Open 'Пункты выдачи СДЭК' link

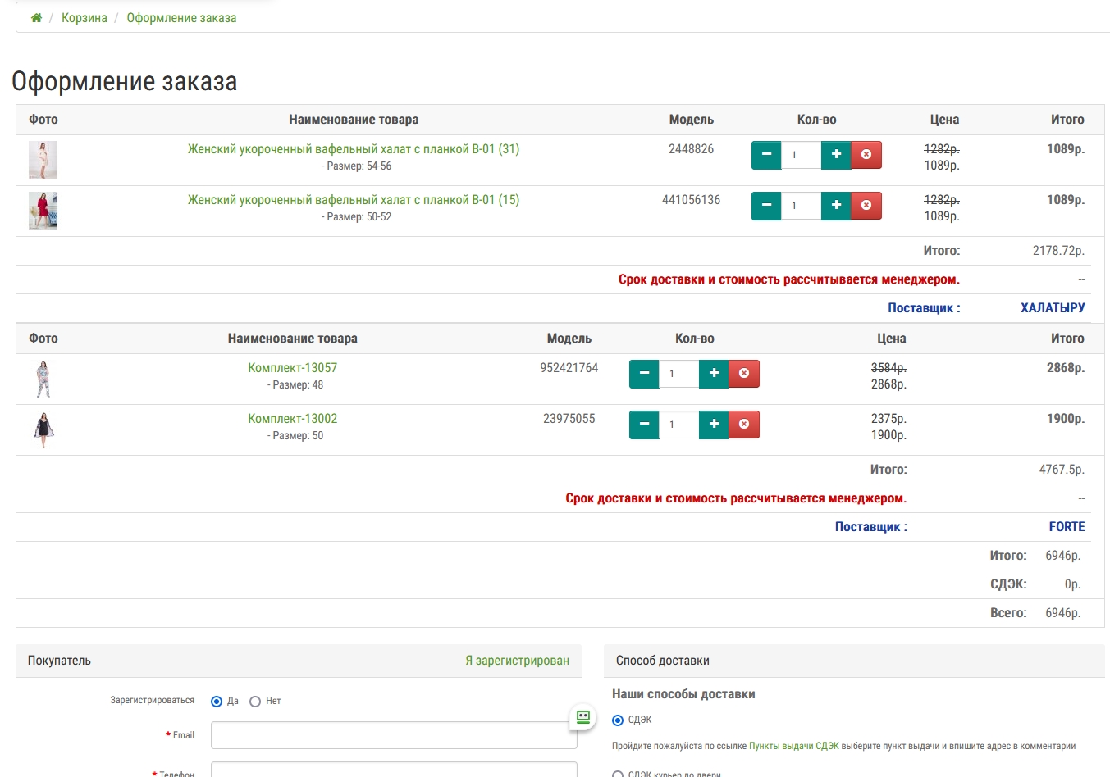click(x=793, y=746)
